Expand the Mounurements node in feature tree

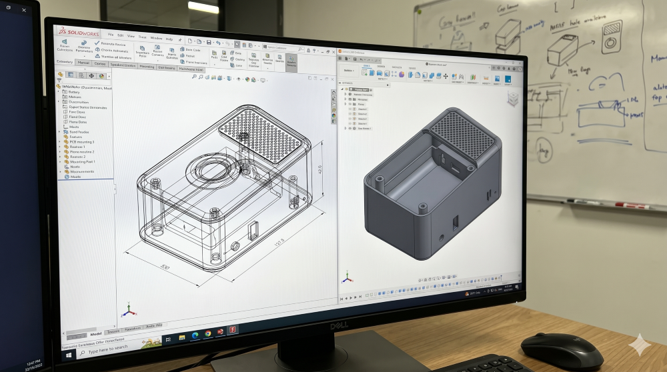60,171
